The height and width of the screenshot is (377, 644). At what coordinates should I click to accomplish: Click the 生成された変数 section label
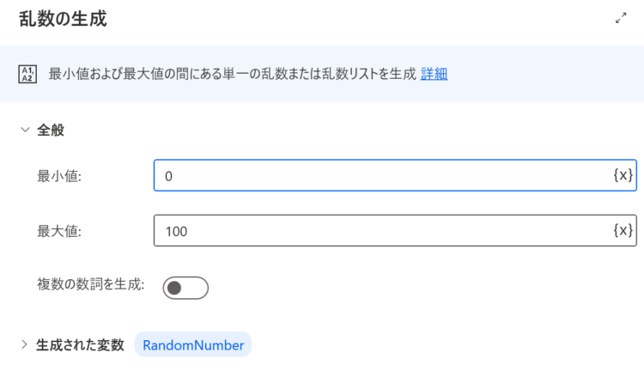click(80, 345)
